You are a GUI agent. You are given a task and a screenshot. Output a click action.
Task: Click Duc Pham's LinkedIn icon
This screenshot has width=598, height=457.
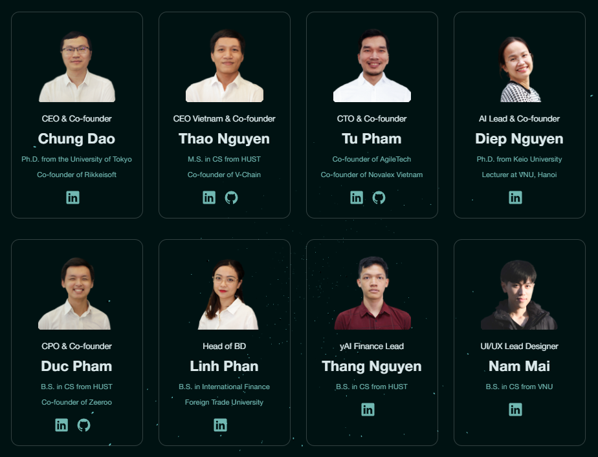(x=61, y=425)
